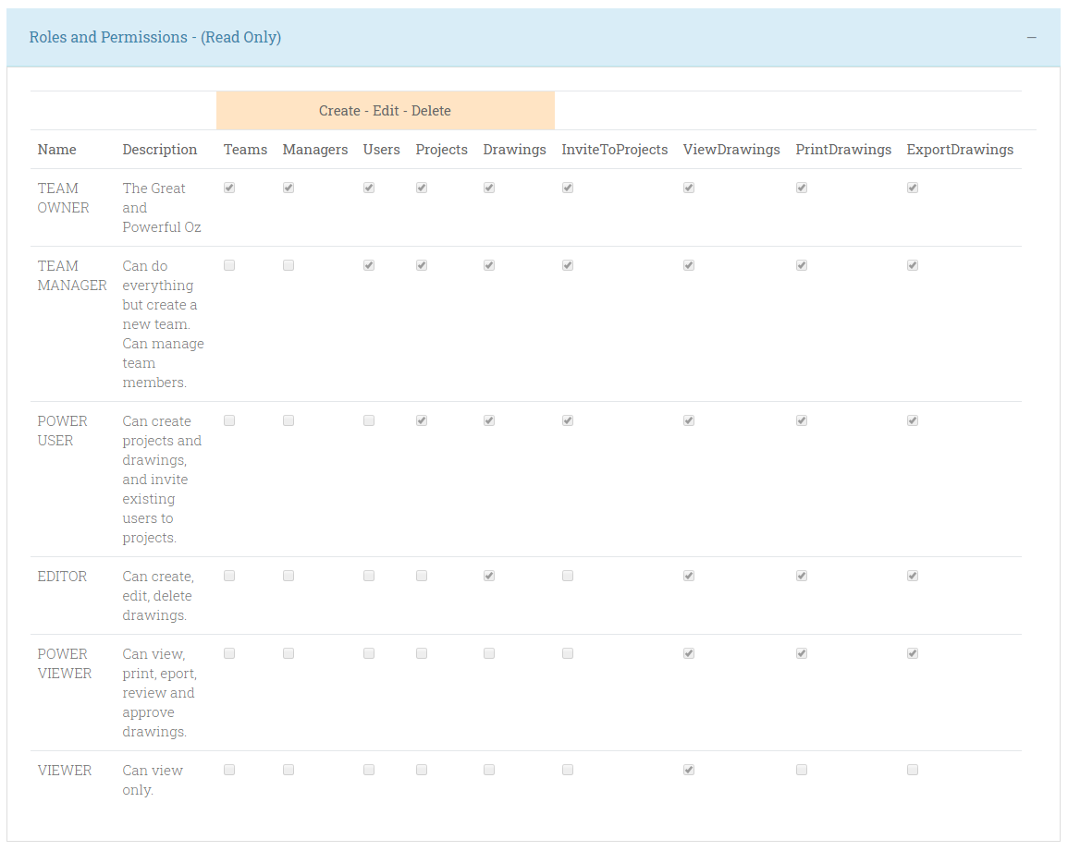
Task: Toggle Drawings checkbox for POWER VIEWER
Action: (489, 653)
